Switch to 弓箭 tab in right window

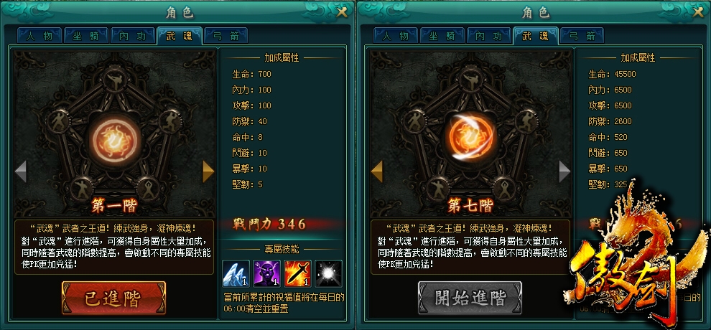[x=582, y=36]
